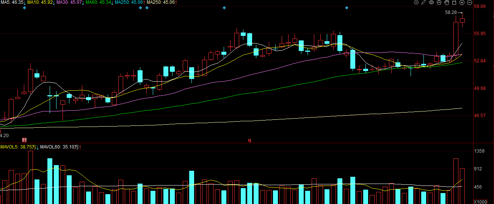Open the toolbox icon
This screenshot has height=204, width=494.
(x=439, y=3)
